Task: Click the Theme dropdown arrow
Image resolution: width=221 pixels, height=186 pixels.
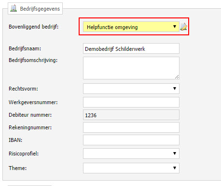Action: tap(175, 168)
